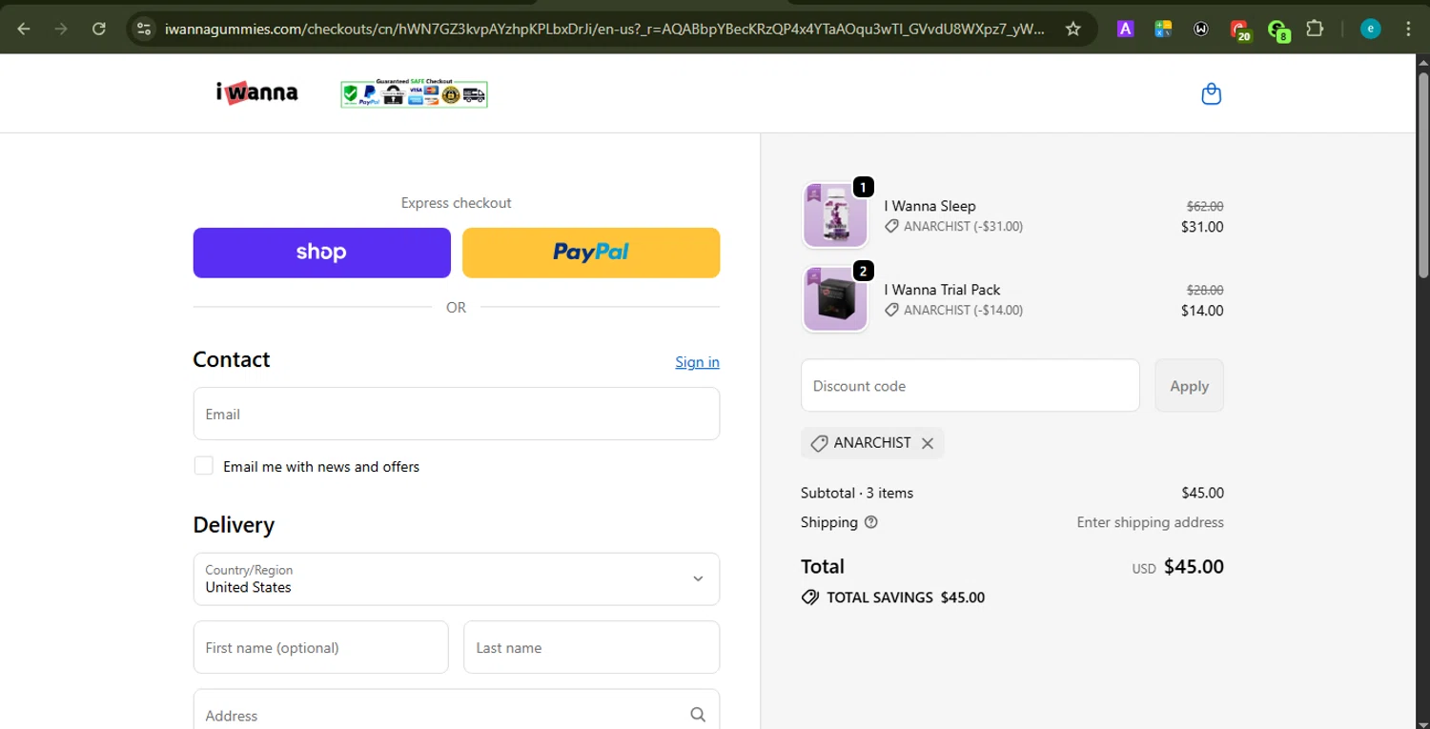Focus the First name (optional) field
1430x729 pixels.
point(320,647)
